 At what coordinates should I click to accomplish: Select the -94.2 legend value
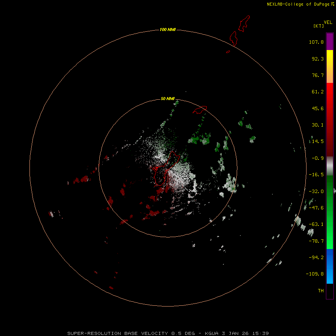pyautogui.click(x=316, y=257)
